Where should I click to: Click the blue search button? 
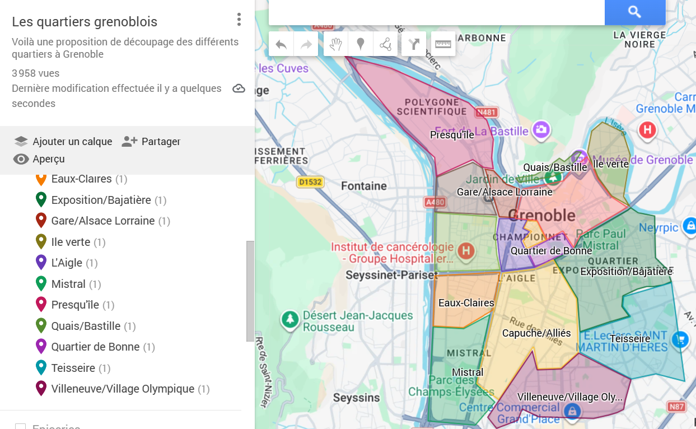pyautogui.click(x=635, y=12)
